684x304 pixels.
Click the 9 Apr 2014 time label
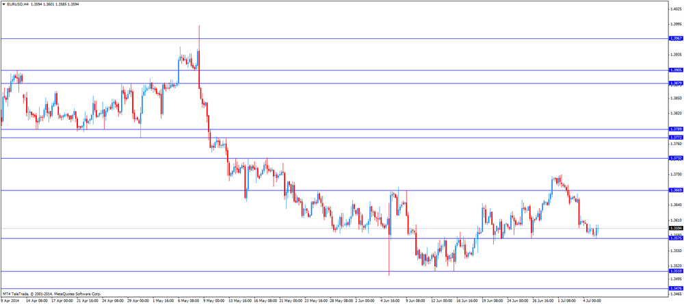point(10,301)
